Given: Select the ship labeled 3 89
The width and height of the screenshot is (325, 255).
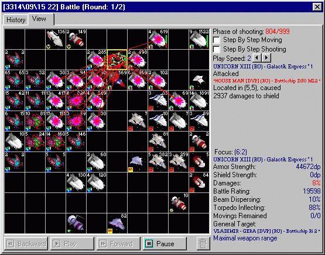Looking at the screenshot, I should pyautogui.click(x=199, y=121).
